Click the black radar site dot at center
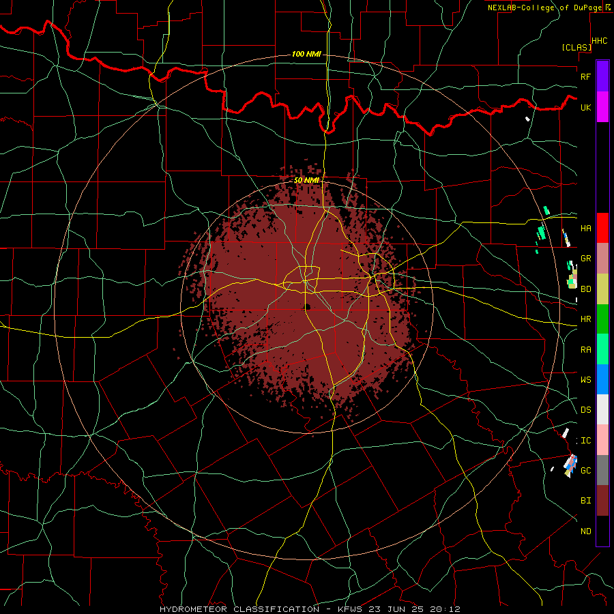The image size is (614, 614). click(x=308, y=306)
